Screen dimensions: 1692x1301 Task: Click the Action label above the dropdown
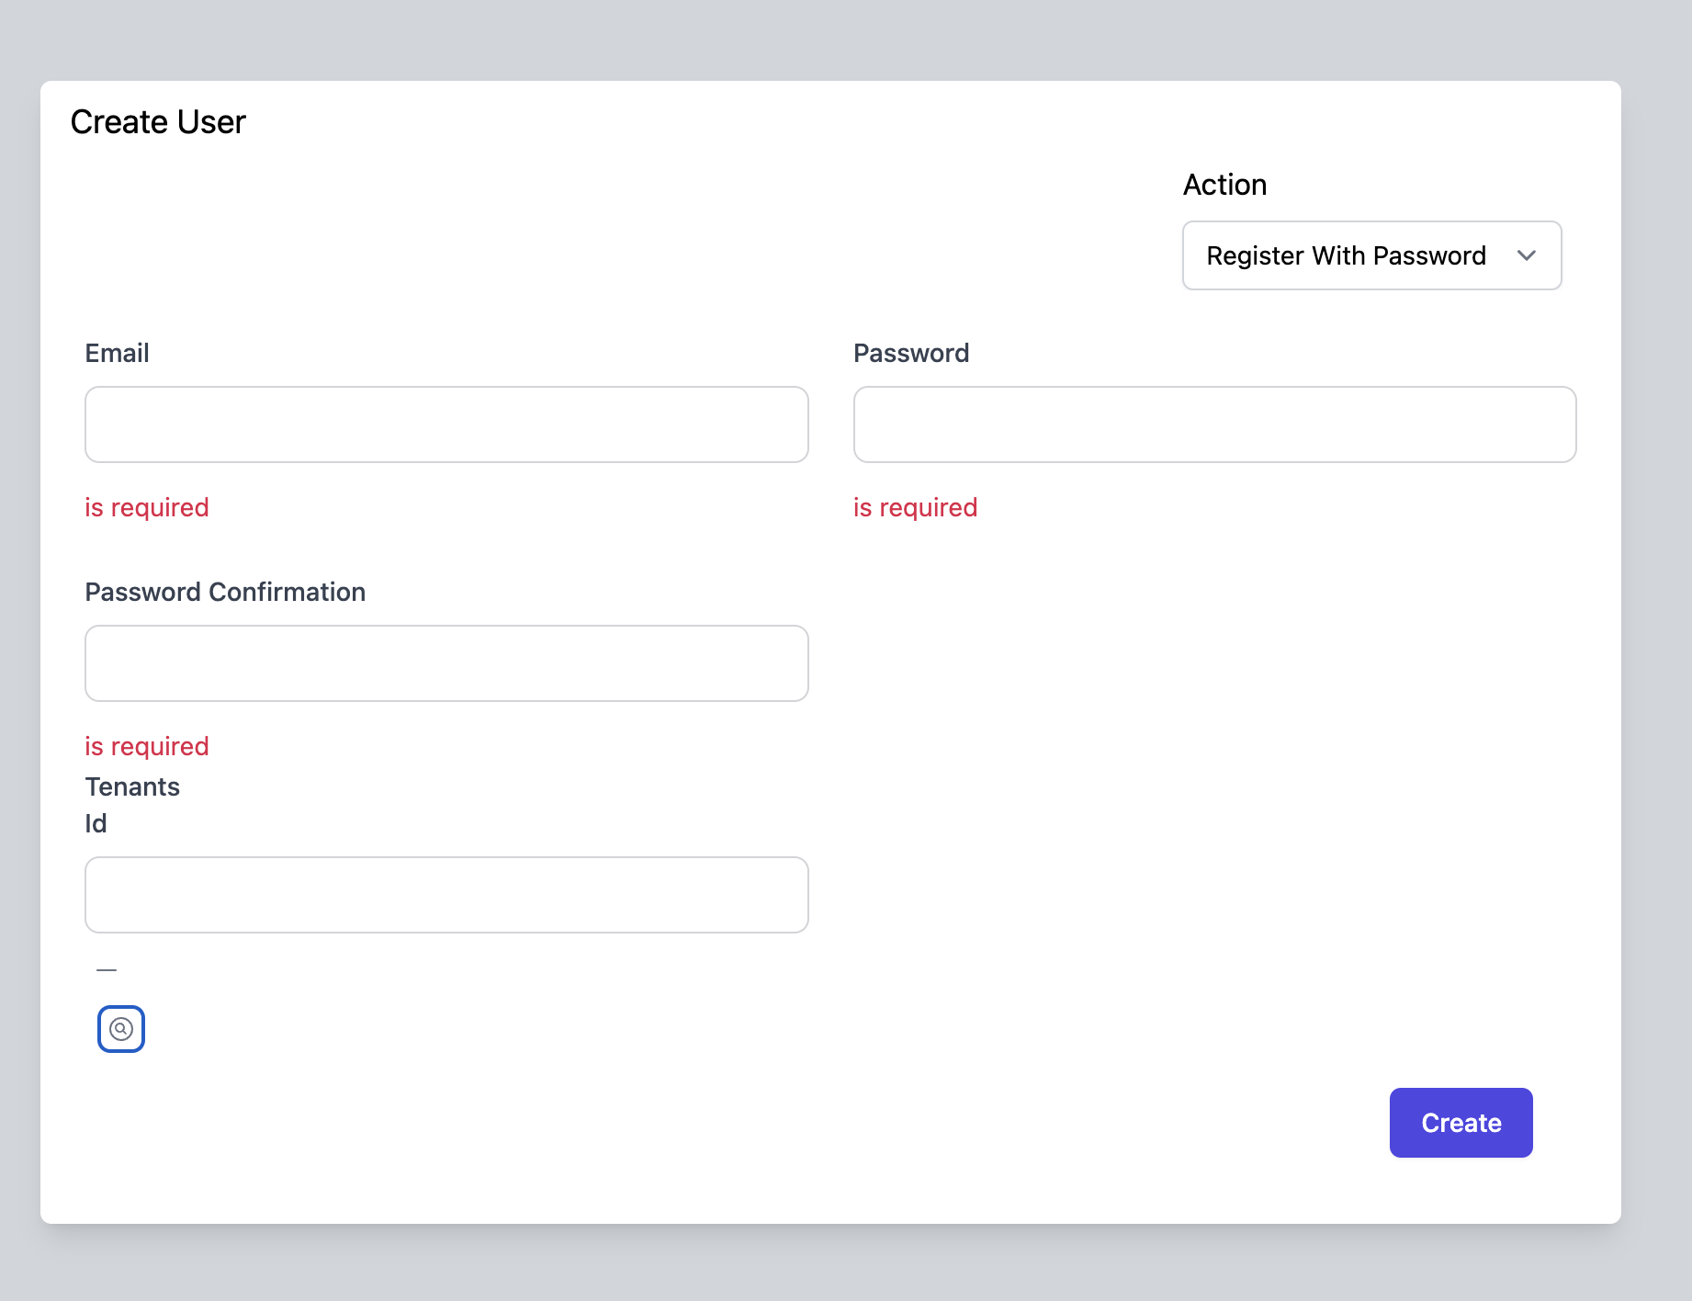coord(1224,185)
